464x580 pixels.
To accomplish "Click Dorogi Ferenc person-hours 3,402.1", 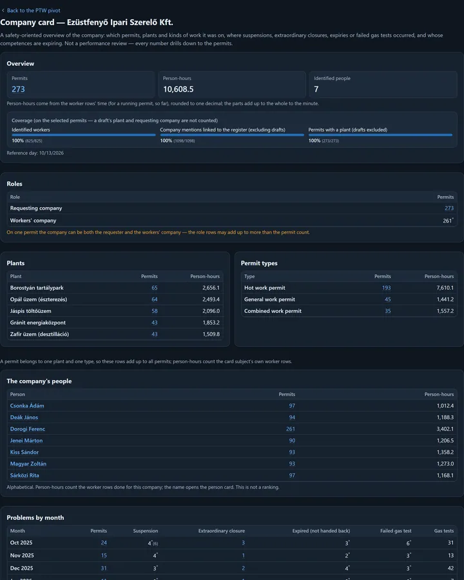I will (x=445, y=429).
